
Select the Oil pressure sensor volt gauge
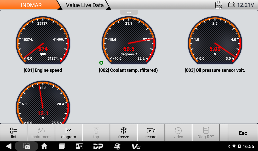(x=215, y=40)
